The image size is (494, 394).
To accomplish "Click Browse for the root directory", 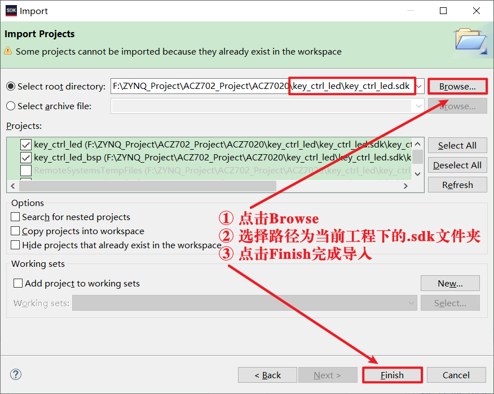I will coord(457,86).
